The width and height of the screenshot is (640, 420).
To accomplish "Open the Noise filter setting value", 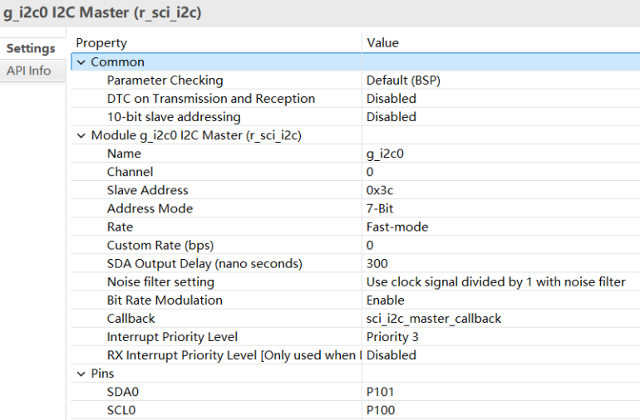I will click(496, 282).
